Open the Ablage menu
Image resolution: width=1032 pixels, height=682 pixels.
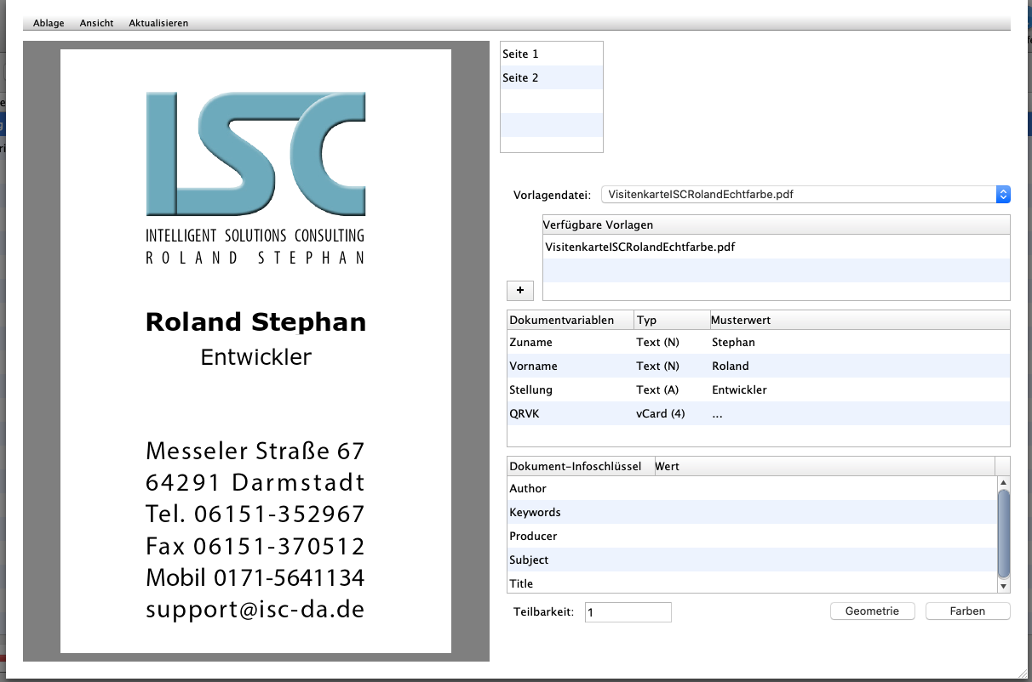[49, 23]
